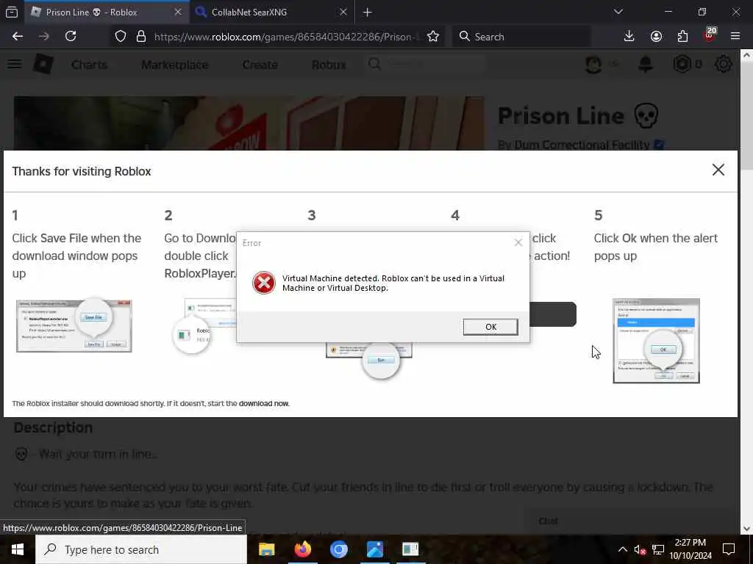This screenshot has height=564, width=753.
Task: Click the Roblox logo home icon
Action: [x=43, y=65]
